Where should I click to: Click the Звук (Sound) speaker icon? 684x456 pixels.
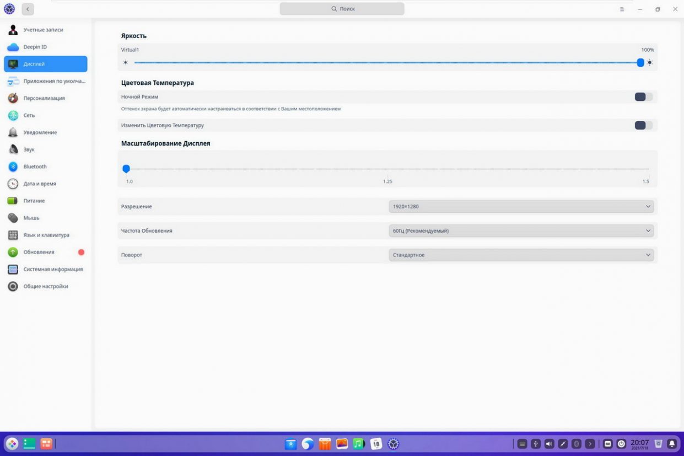[13, 149]
